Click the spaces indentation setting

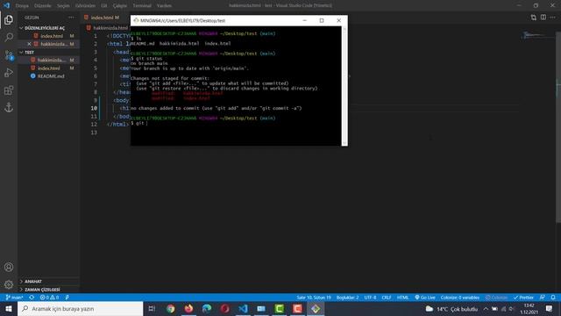point(347,298)
